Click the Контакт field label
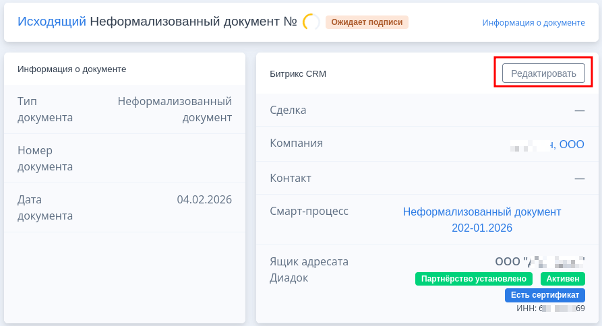 pyautogui.click(x=291, y=178)
